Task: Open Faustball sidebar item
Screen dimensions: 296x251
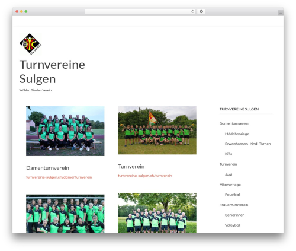Action: point(233,195)
